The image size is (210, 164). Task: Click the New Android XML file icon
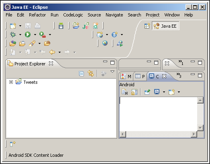[x=96, y=26]
